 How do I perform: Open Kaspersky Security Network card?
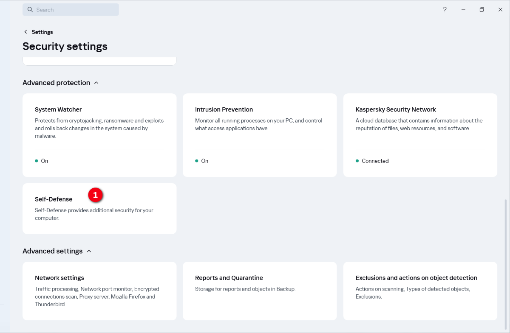(420, 127)
